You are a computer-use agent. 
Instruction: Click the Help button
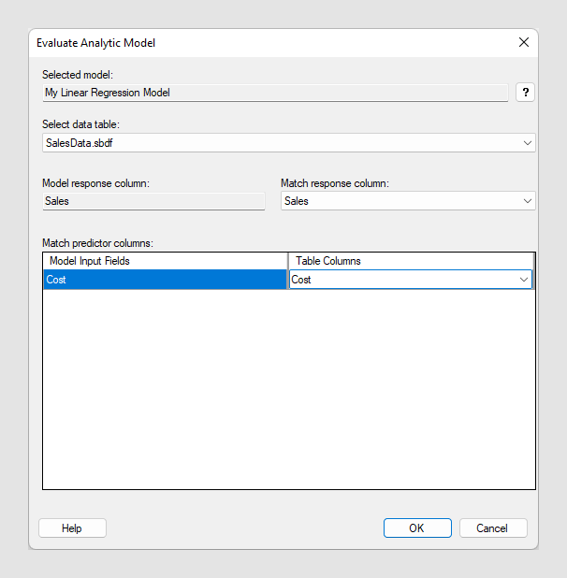72,527
